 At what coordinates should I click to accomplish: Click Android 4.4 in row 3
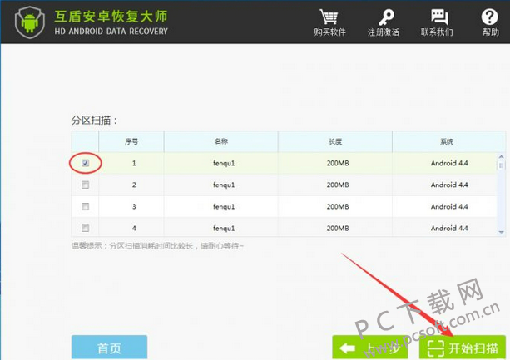click(x=449, y=207)
